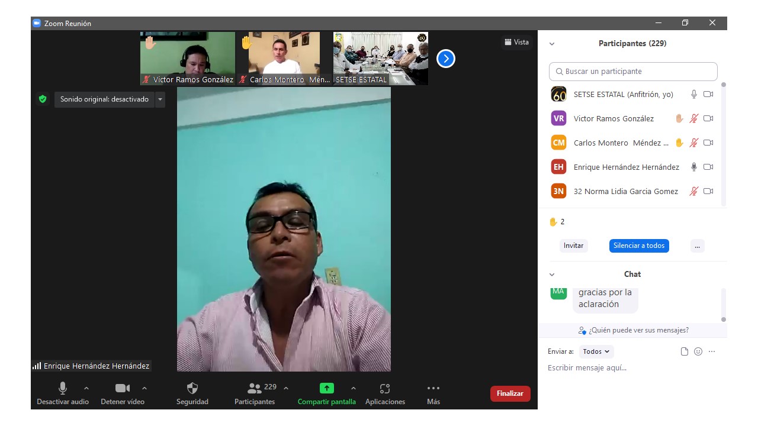Open share options caret beside Compartir pantalla
The width and height of the screenshot is (758, 426).
(x=354, y=388)
